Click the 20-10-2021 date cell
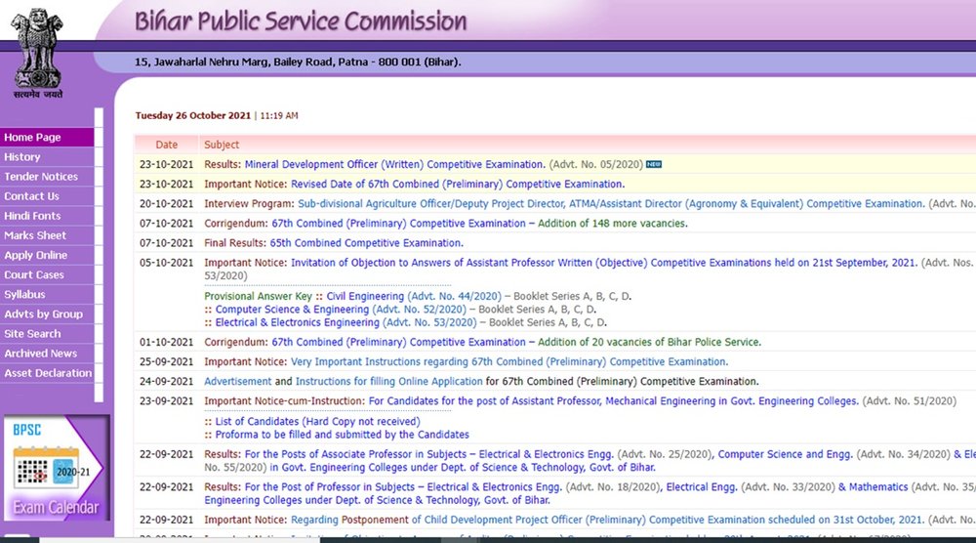 point(166,203)
